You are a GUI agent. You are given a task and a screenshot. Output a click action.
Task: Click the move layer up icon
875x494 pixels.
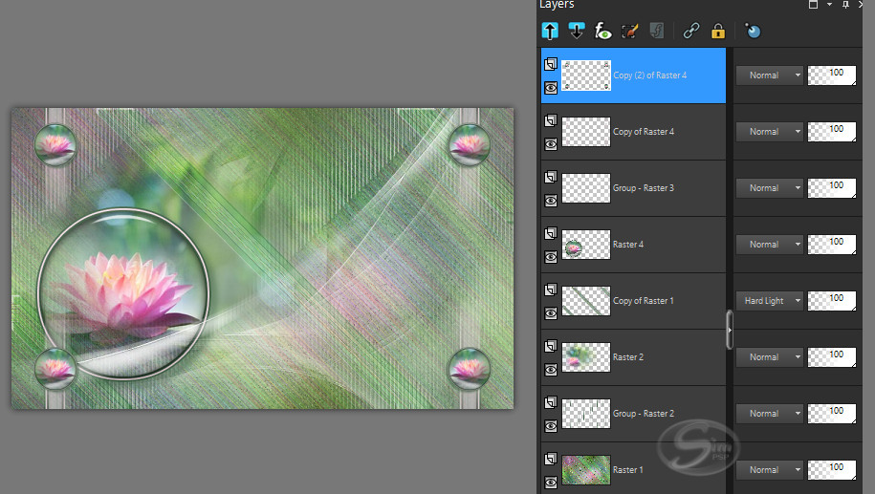tap(551, 32)
